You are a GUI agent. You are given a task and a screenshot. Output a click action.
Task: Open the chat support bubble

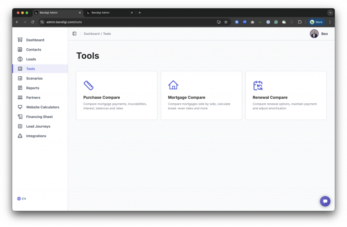(325, 201)
